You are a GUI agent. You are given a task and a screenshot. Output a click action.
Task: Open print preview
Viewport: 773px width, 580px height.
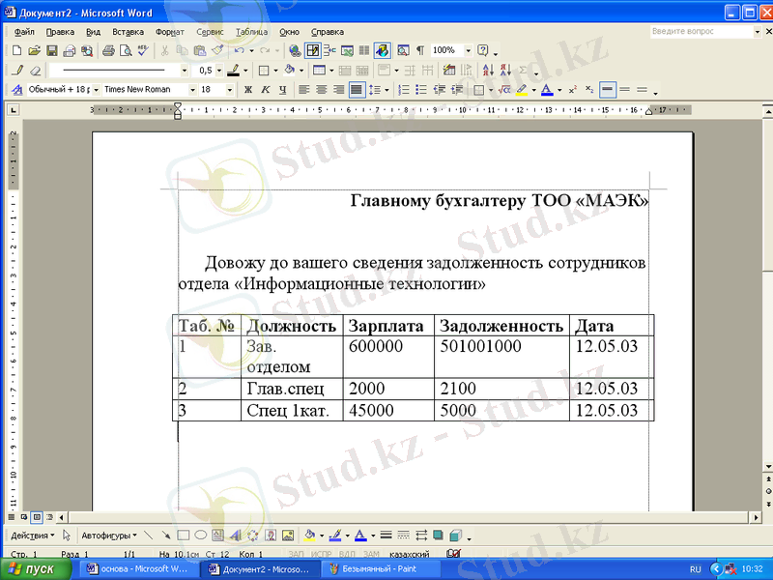[x=126, y=50]
